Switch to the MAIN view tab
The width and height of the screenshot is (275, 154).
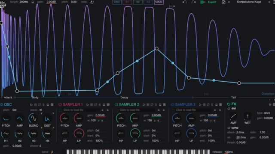coord(159,2)
